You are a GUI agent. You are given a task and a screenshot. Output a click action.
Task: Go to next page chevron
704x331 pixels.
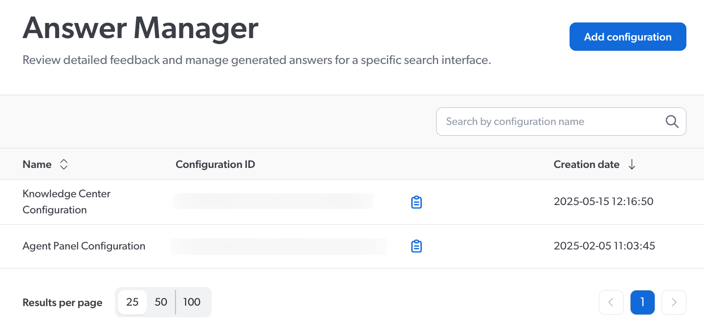point(674,303)
